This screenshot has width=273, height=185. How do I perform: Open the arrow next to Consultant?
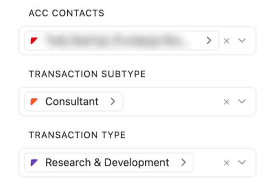click(113, 102)
